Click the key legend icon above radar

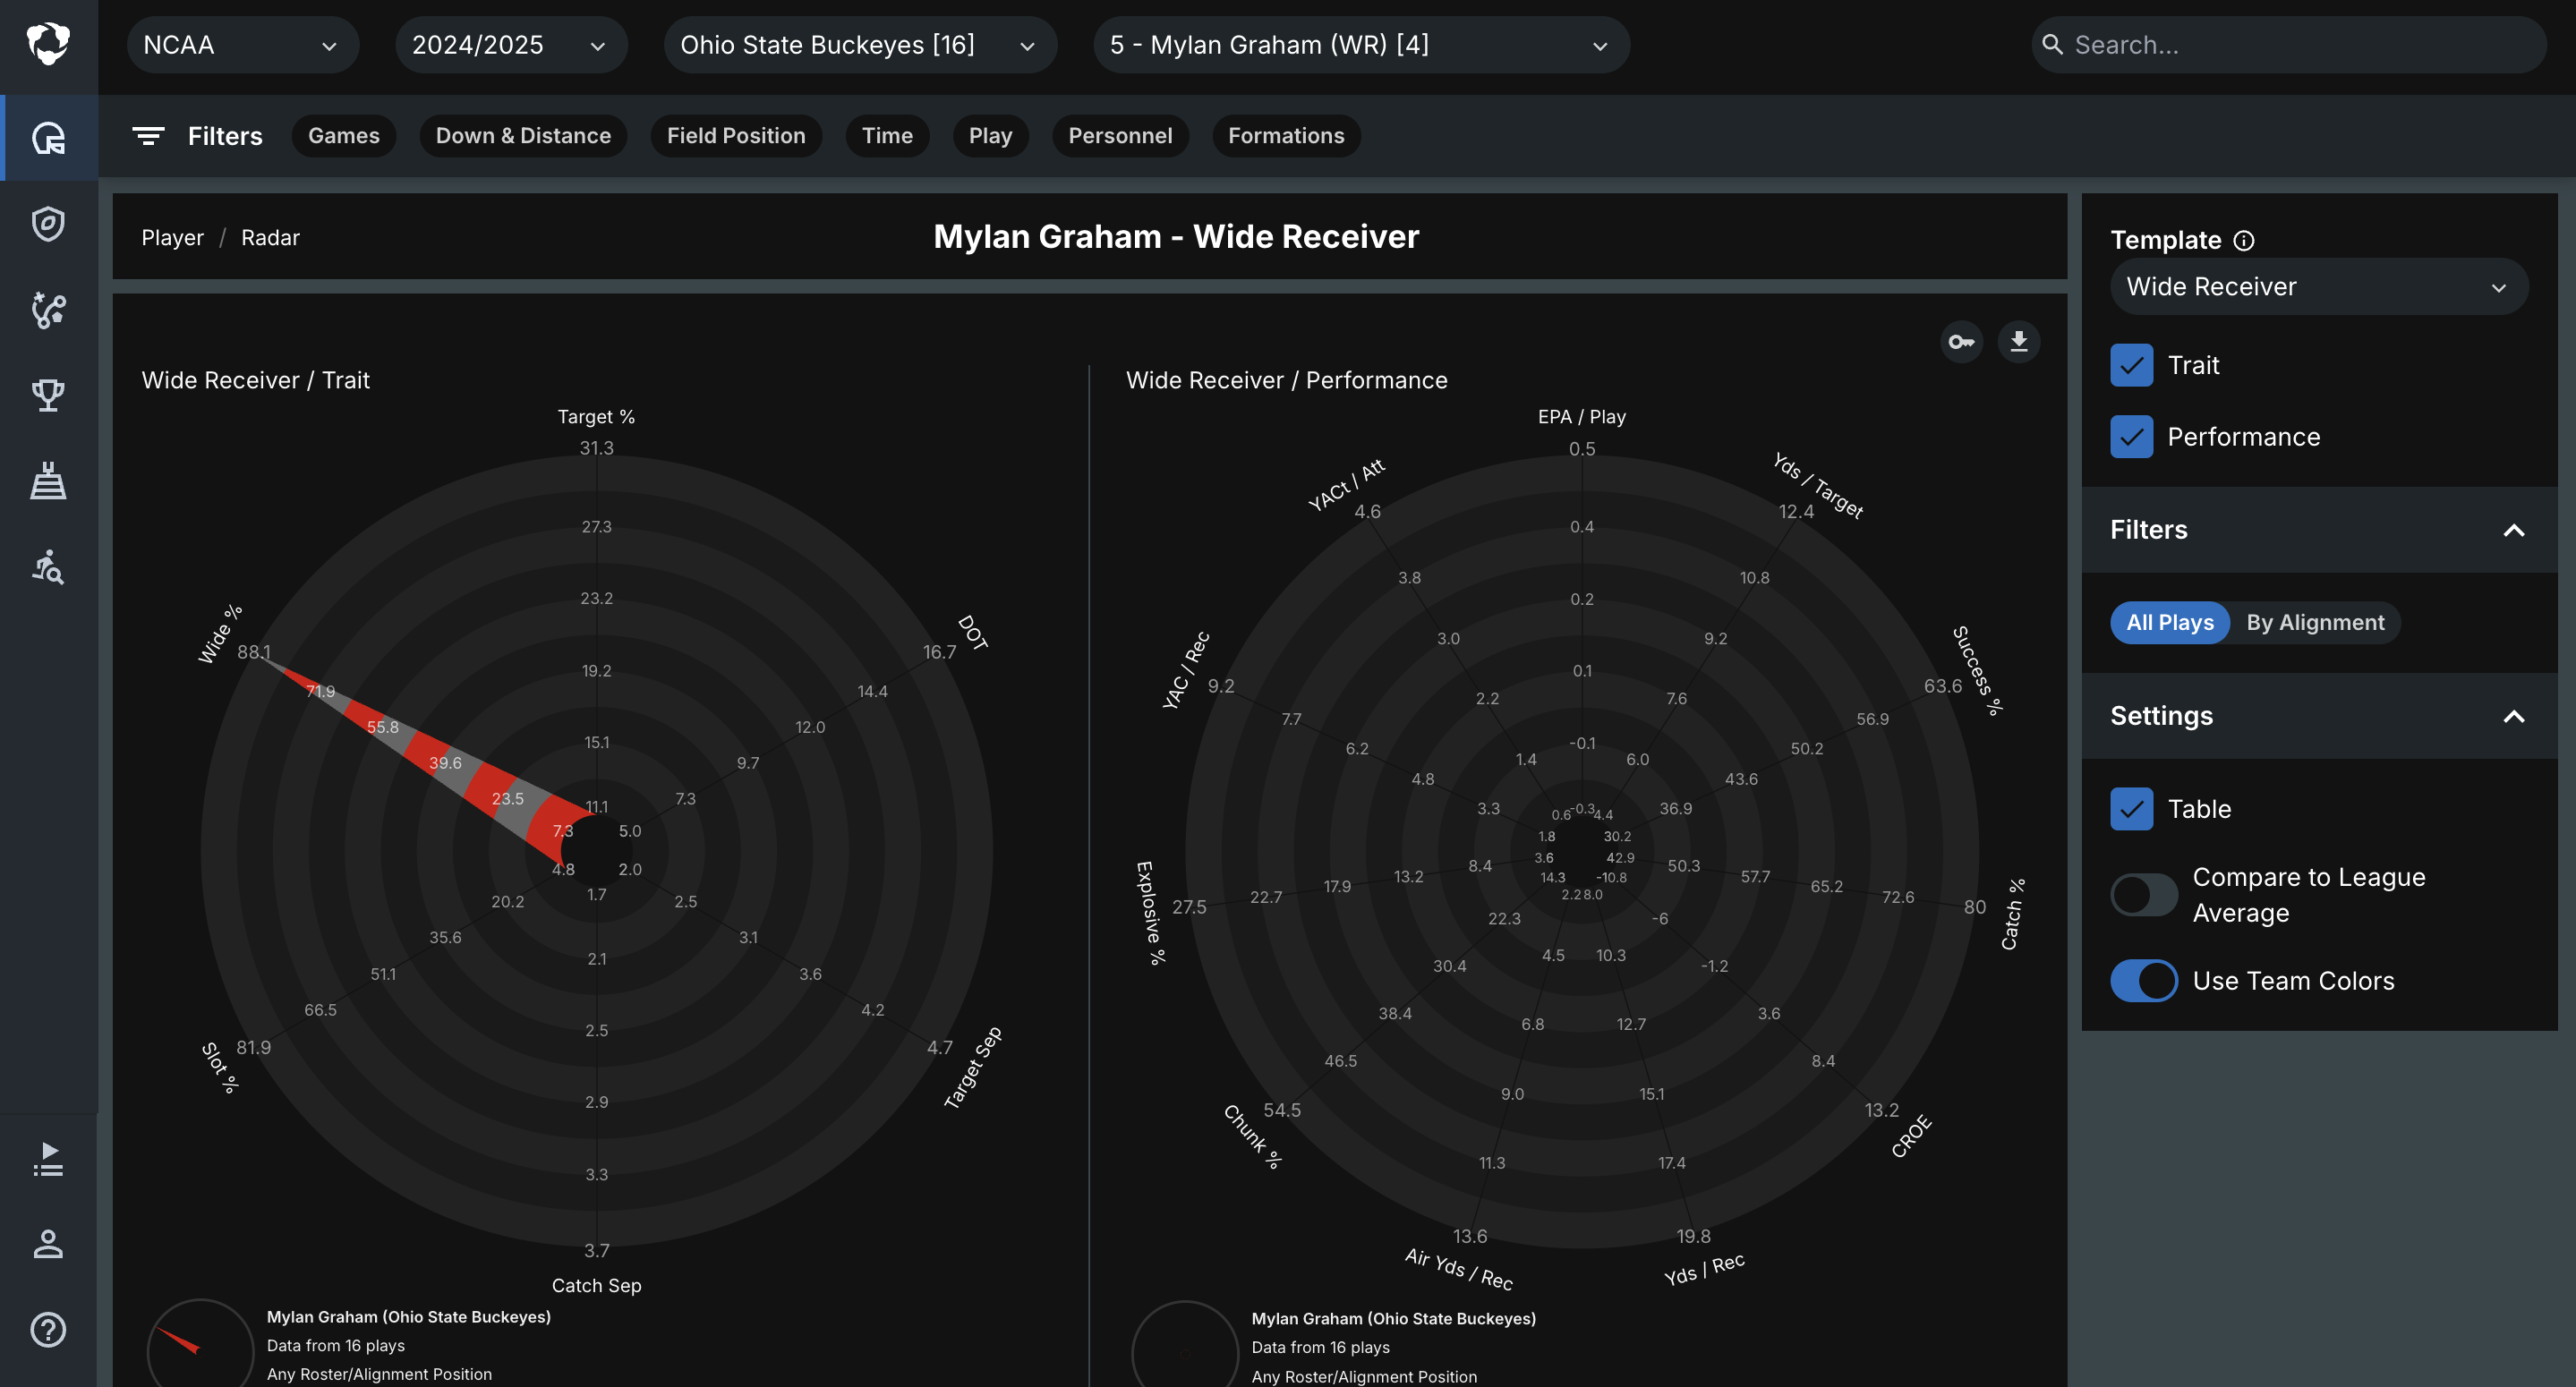tap(1961, 342)
